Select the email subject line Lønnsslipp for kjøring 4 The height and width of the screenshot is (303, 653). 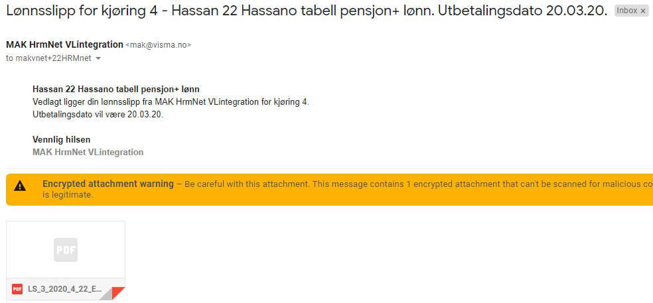[306, 11]
